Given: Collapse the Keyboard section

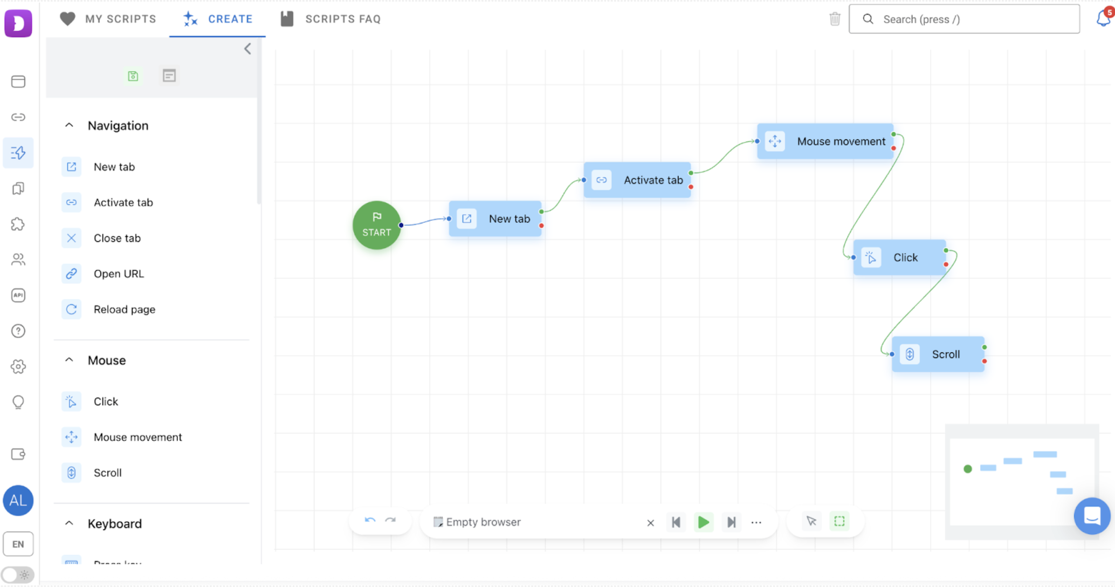Looking at the screenshot, I should coord(69,523).
